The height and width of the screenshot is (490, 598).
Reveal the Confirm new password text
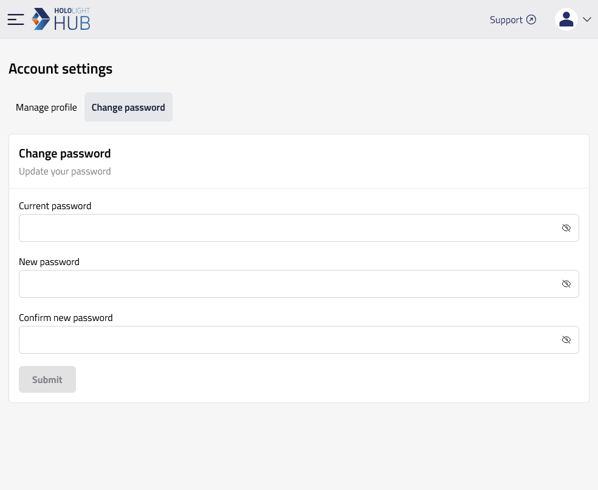coord(566,340)
